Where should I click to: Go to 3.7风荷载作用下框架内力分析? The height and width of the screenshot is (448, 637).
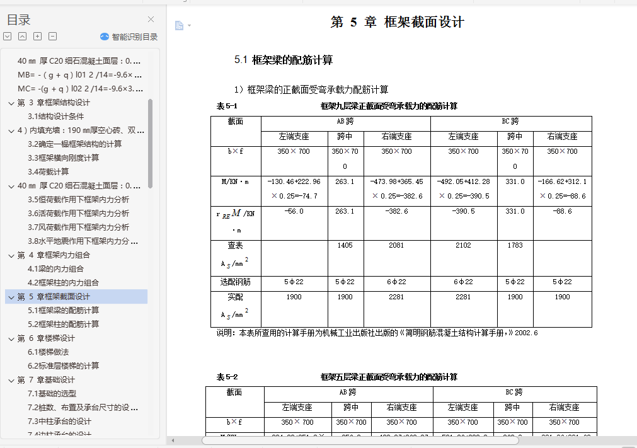[x=78, y=227]
